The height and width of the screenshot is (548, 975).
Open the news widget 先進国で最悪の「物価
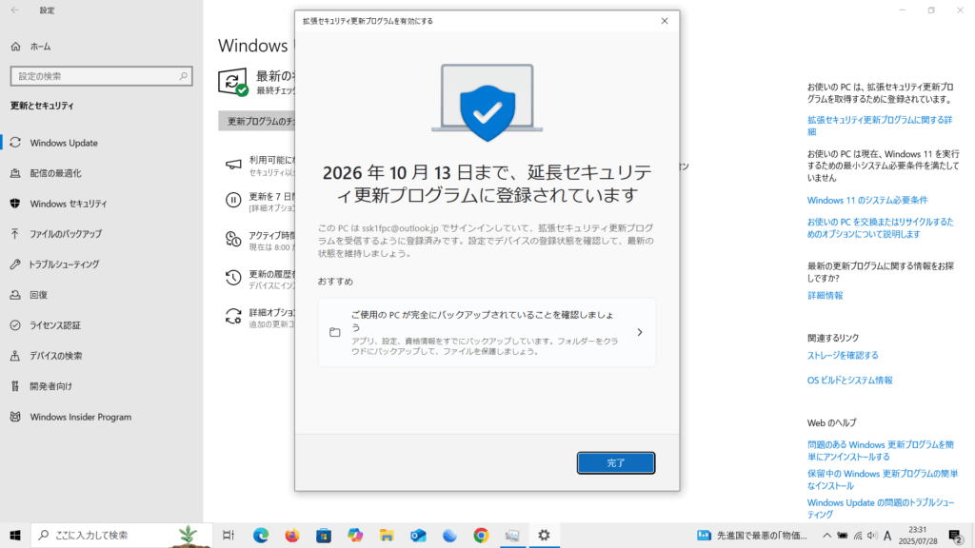tap(752, 535)
